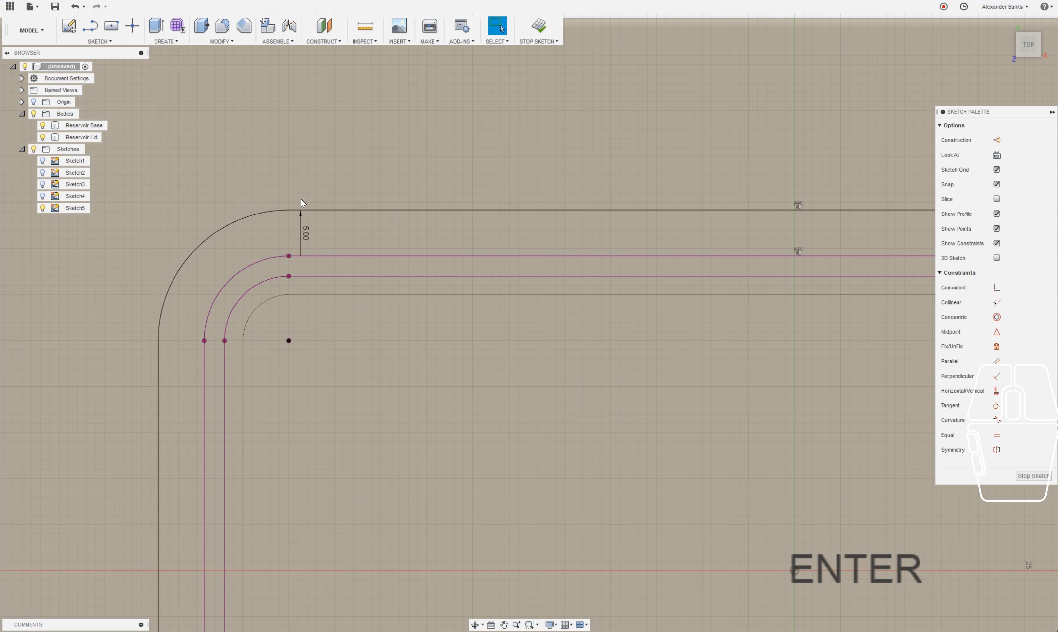The width and height of the screenshot is (1058, 632).
Task: Click the Stop Sketch toolbar icon
Action: tap(538, 26)
